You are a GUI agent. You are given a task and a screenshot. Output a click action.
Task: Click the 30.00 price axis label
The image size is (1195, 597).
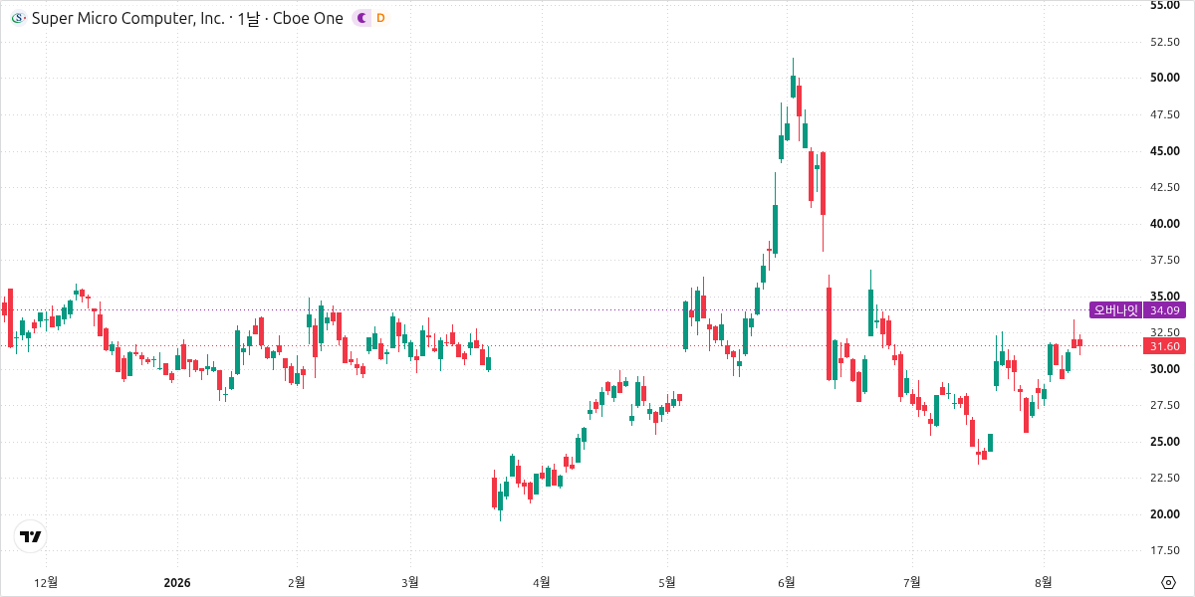pos(1164,369)
